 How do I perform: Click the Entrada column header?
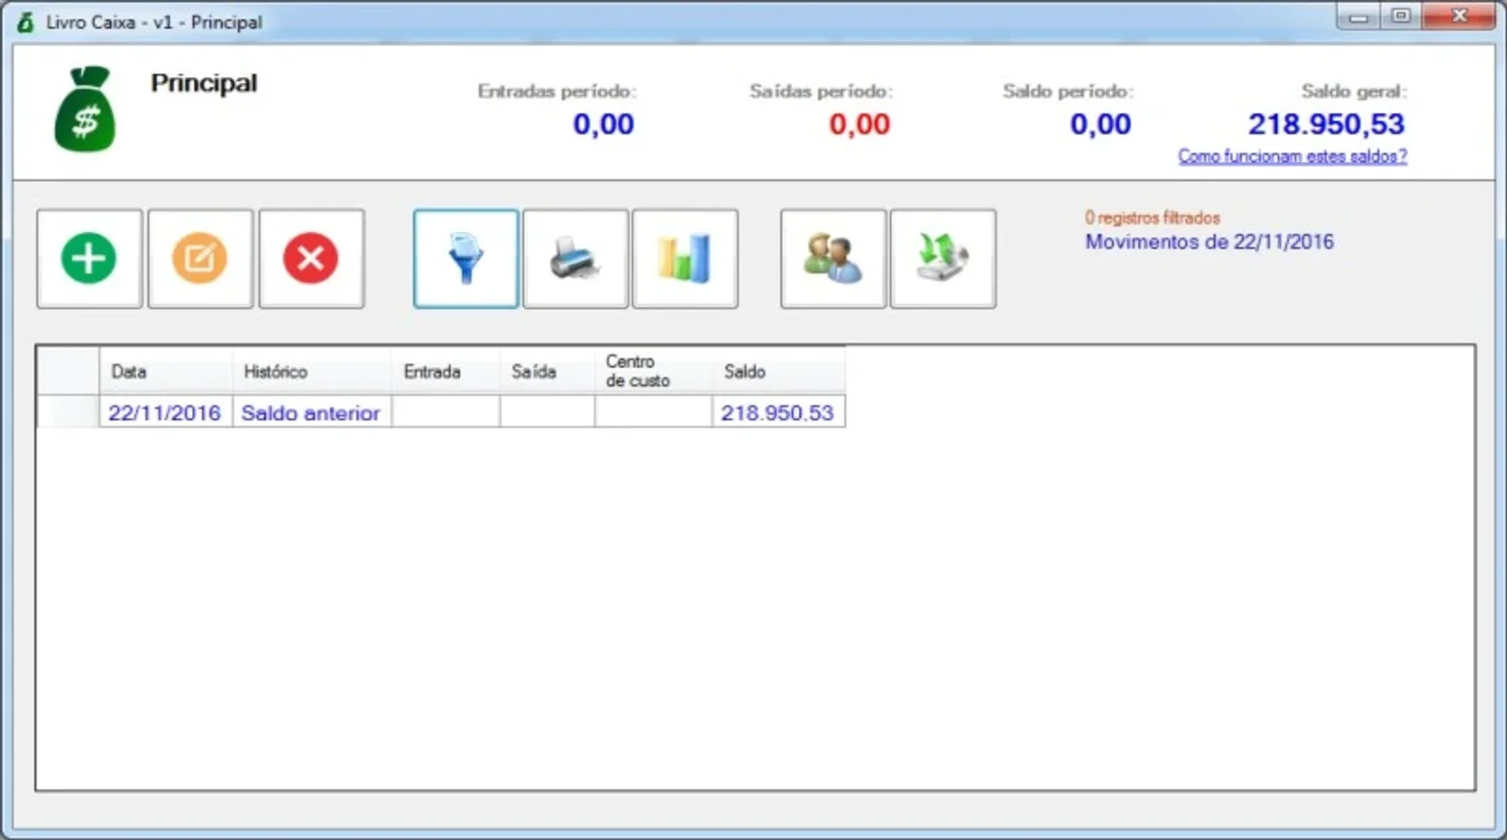pos(445,372)
